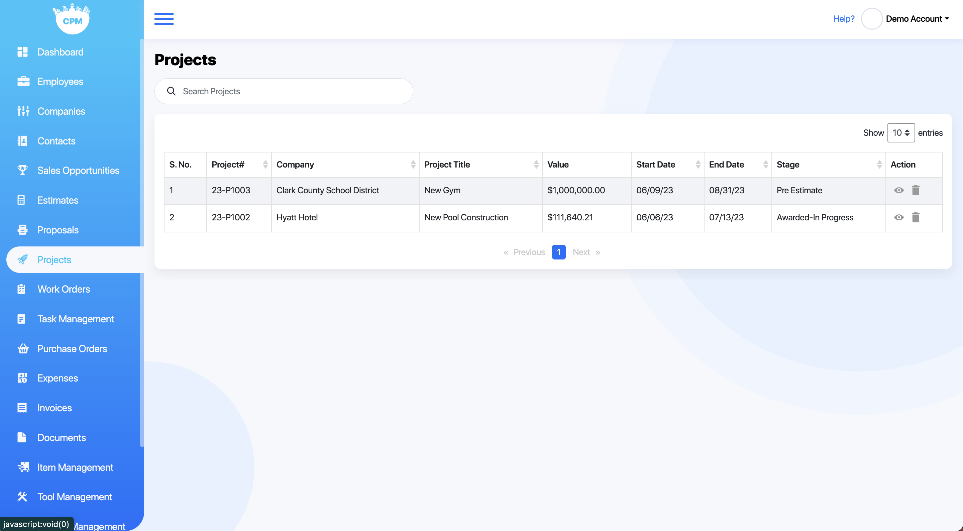Image resolution: width=963 pixels, height=531 pixels.
Task: View New Pool Construction via eye icon
Action: (x=899, y=217)
